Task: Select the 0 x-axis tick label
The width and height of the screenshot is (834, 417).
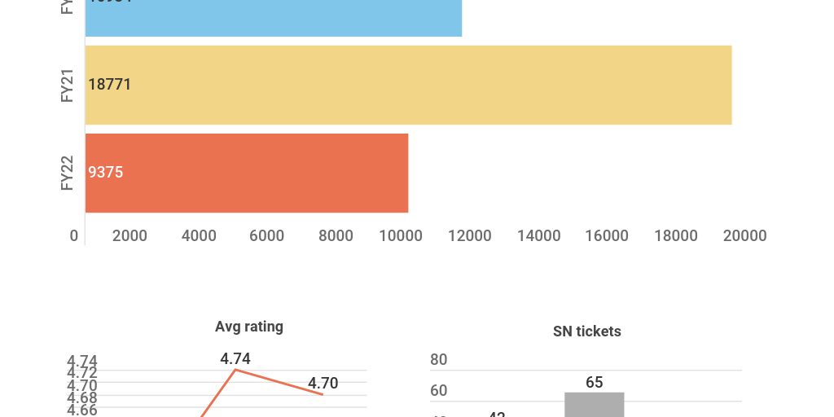Action: point(74,236)
